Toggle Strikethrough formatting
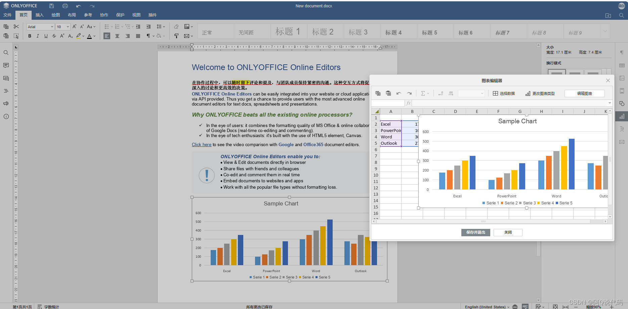 point(54,36)
